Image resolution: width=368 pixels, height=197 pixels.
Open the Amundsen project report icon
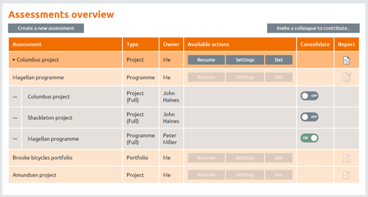tap(346, 175)
